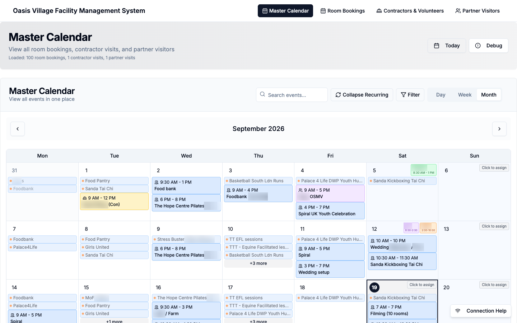Open Room Bookings section
The height and width of the screenshot is (323, 517).
click(343, 11)
